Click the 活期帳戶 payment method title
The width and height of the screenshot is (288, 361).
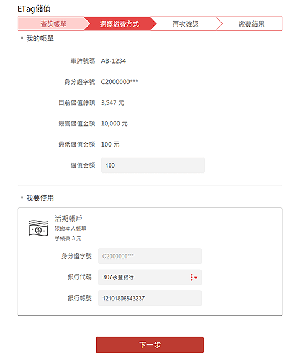(69, 218)
